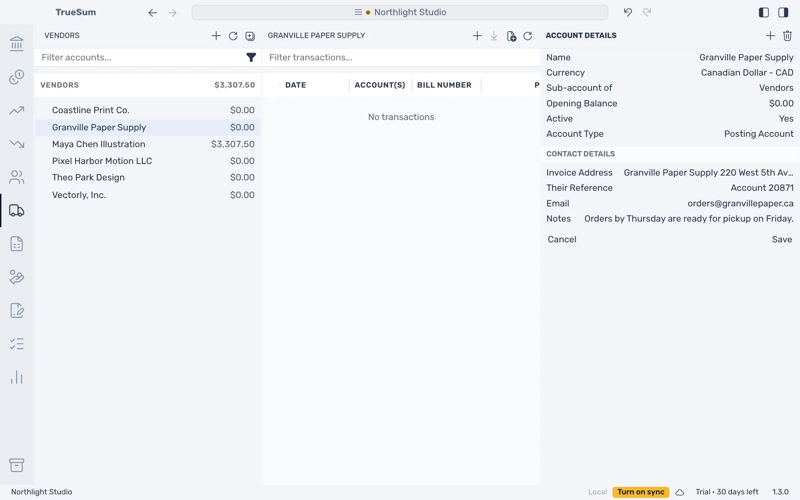Select Maya Chen Illustration vendor
The image size is (800, 500).
pos(148,144)
